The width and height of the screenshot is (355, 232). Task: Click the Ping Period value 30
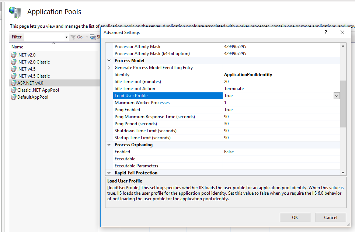point(226,124)
